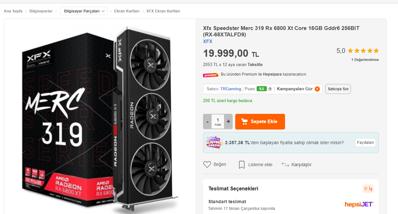Image resolution: width=398 pixels, height=214 pixels.
Task: Click the Satıcıya Sor button
Action: pos(338,89)
